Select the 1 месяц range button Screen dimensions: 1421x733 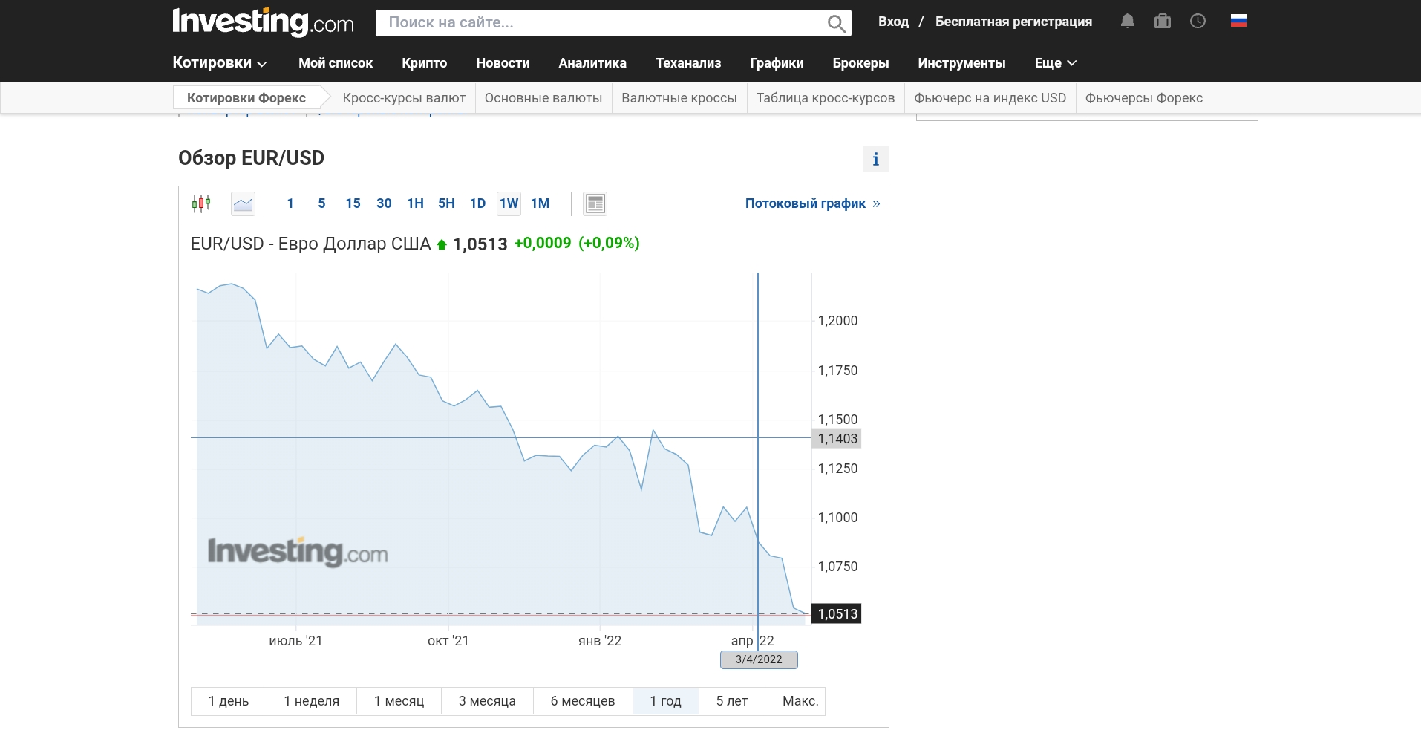399,701
